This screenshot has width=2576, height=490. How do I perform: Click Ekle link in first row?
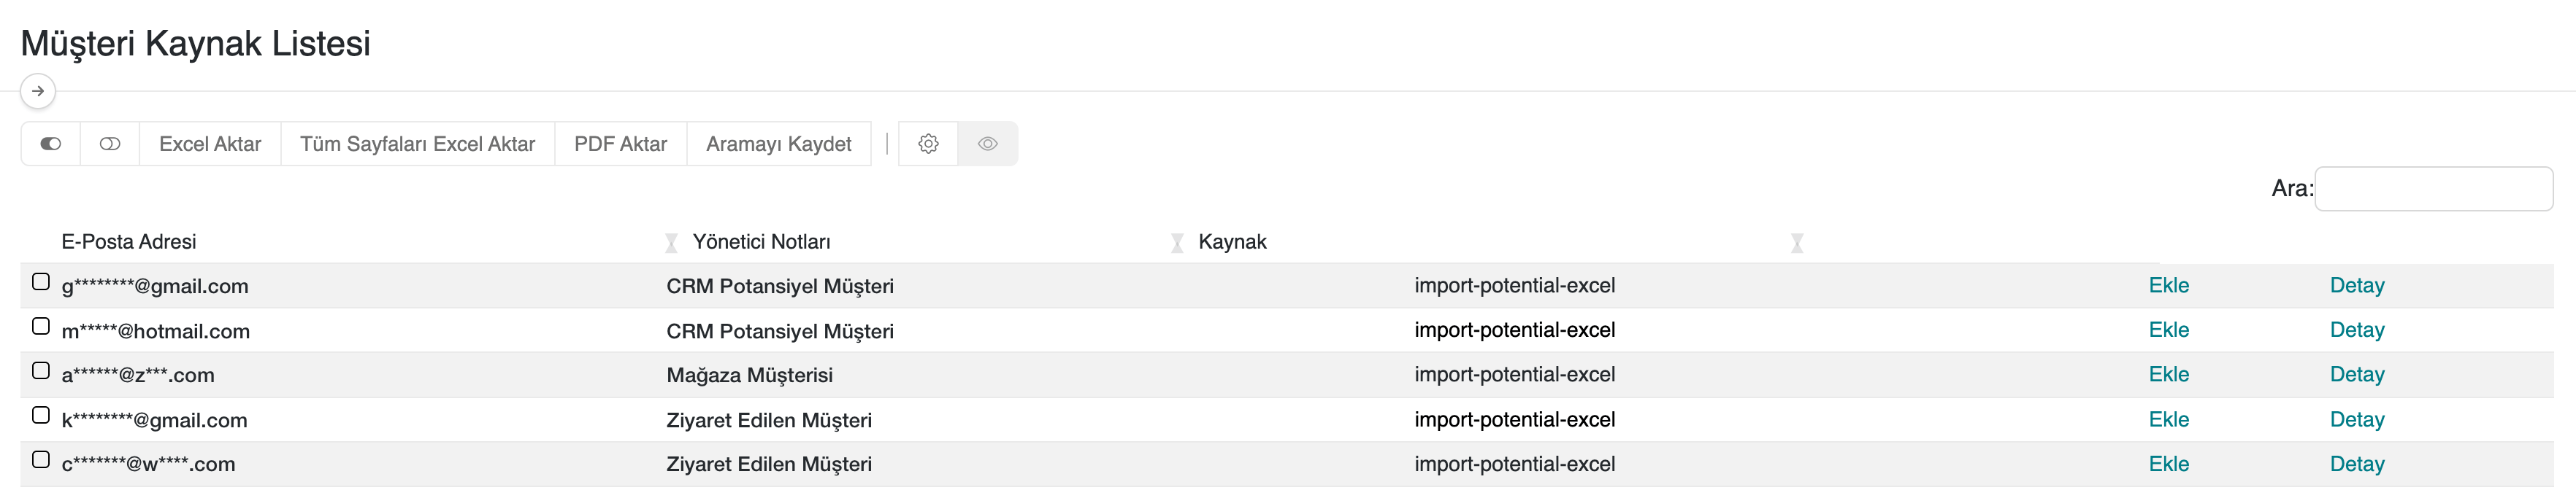2168,285
